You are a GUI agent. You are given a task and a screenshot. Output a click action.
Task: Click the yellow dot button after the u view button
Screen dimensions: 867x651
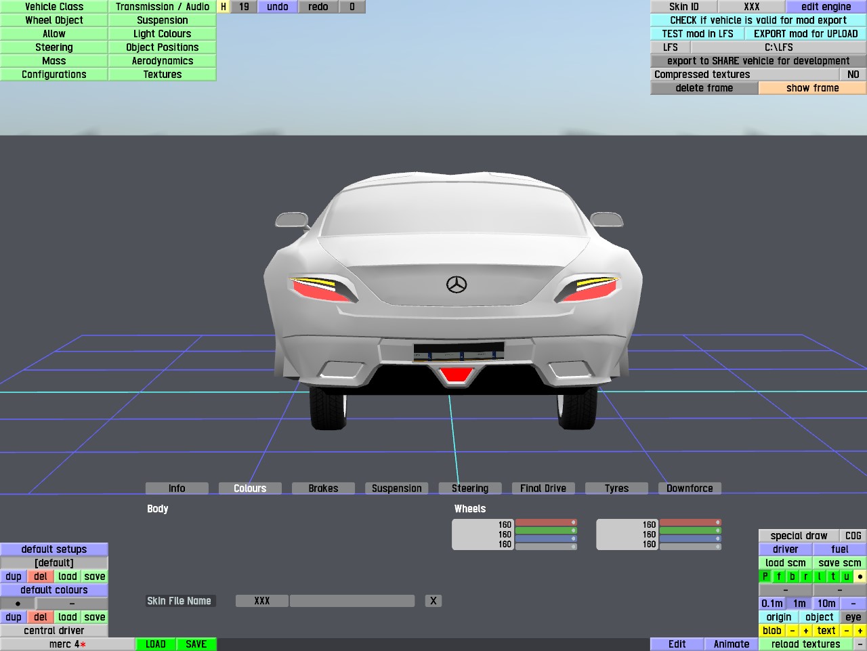[860, 576]
